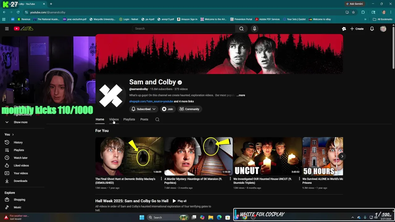Open options menu for Haunted House UNCUT
Image resolution: width=395 pixels, height=222 pixels.
(x=299, y=179)
